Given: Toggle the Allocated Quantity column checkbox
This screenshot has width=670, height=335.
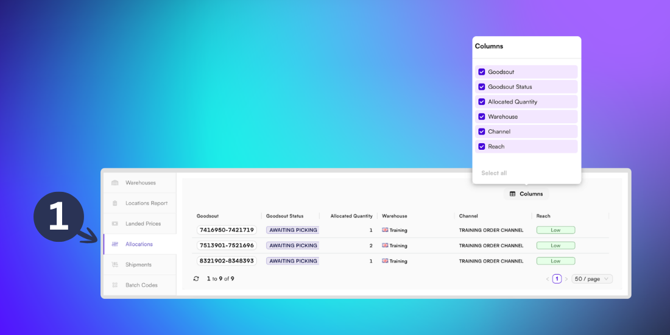Looking at the screenshot, I should click(x=482, y=102).
